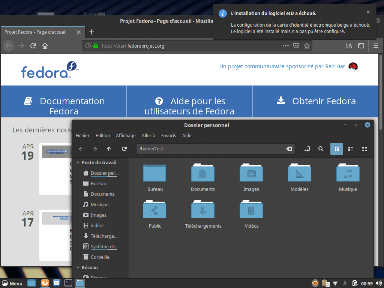Viewport: 384px width, 288px height.
Task: Go forward in the file manager toolbar
Action: pyautogui.click(x=95, y=149)
